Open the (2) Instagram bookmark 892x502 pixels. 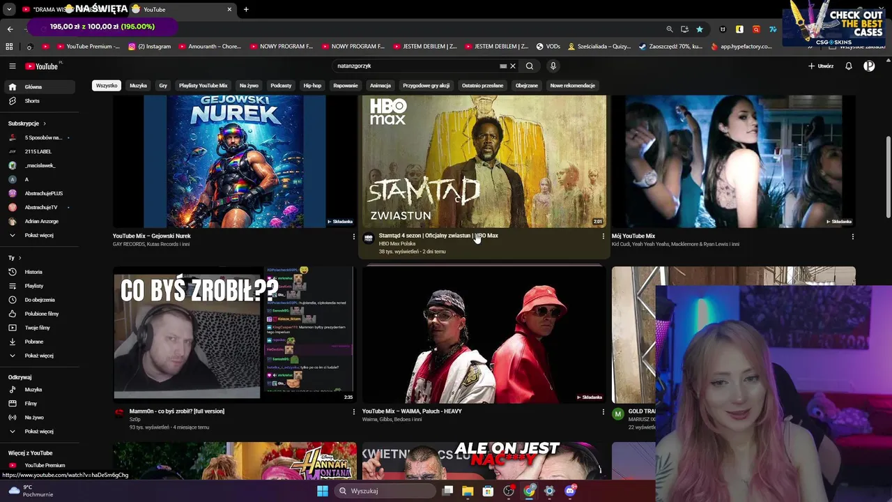pos(150,47)
